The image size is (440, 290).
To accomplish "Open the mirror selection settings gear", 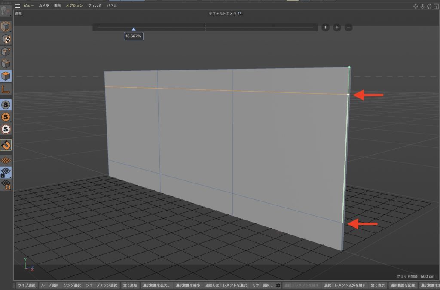I will click(x=279, y=285).
